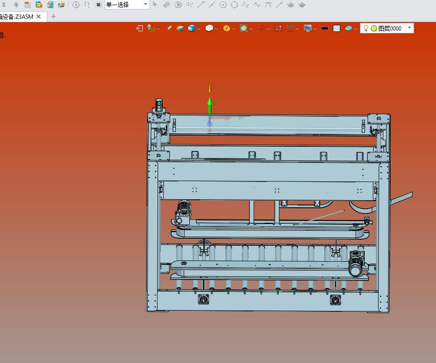Viewport: 436px width, 363px height.
Task: Expand the white cube view orientation arrow
Action: pos(216,28)
